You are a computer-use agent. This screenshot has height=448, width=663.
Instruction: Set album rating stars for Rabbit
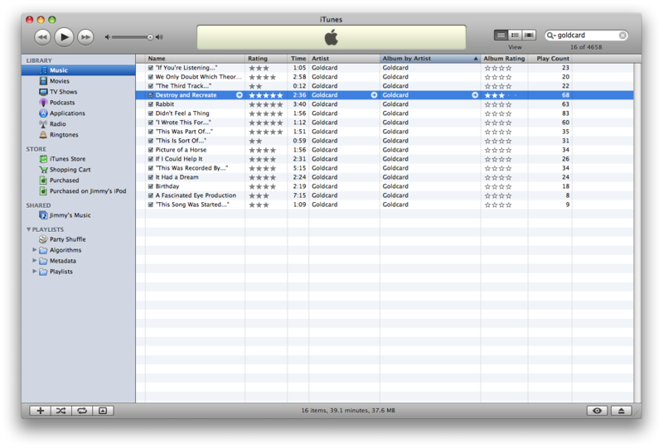pos(498,104)
